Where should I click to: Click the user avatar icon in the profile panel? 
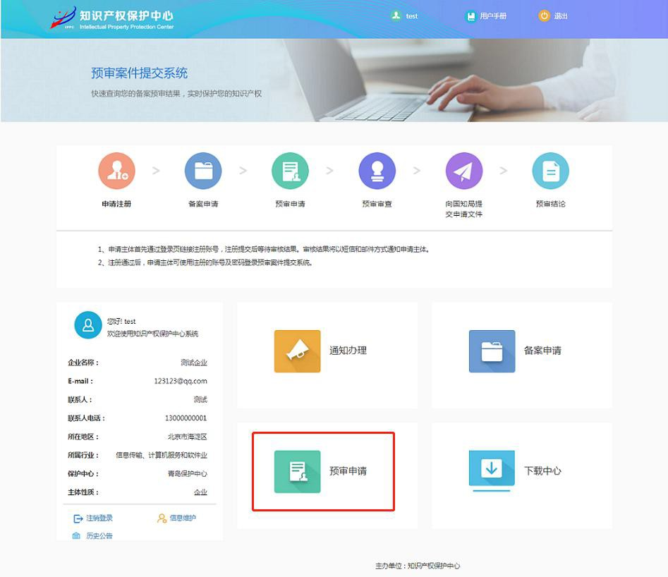87,327
